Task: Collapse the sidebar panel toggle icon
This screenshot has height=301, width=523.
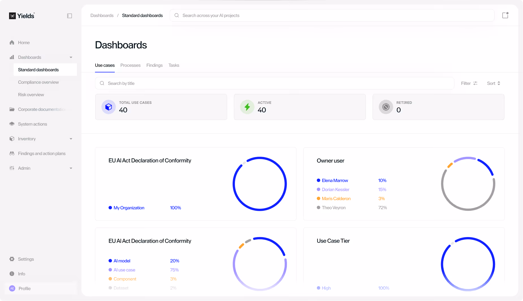Action: coord(70,16)
